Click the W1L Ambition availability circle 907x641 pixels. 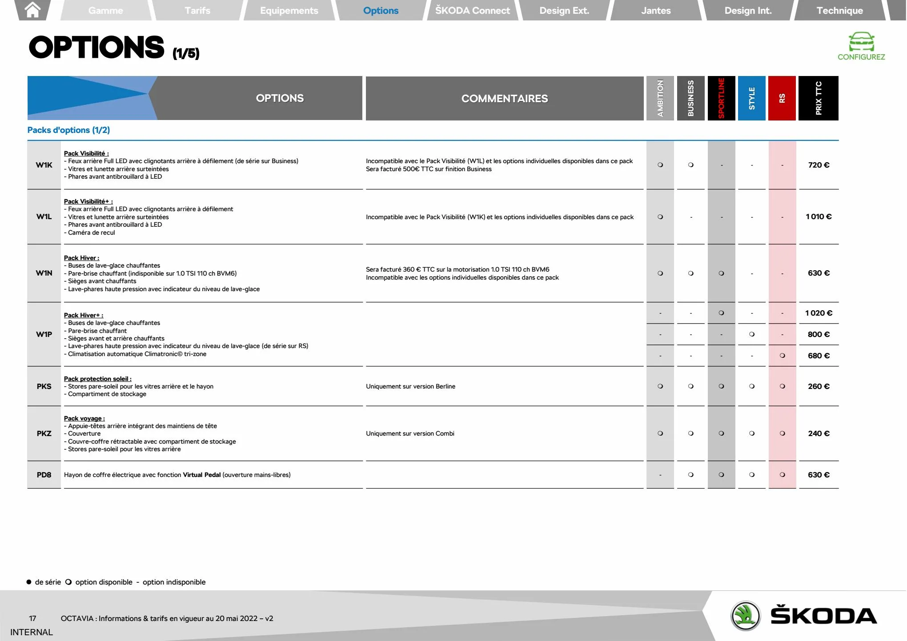pos(660,217)
